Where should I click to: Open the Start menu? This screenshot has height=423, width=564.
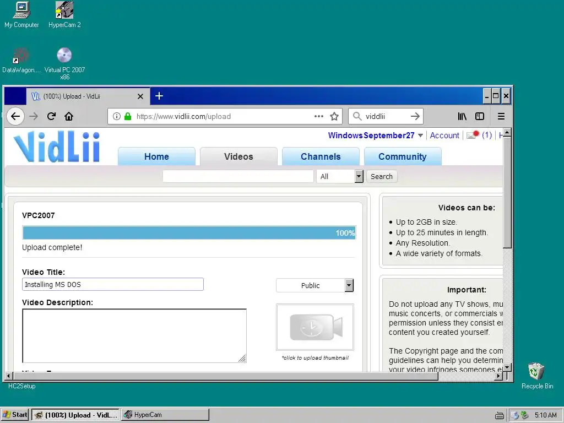point(14,415)
